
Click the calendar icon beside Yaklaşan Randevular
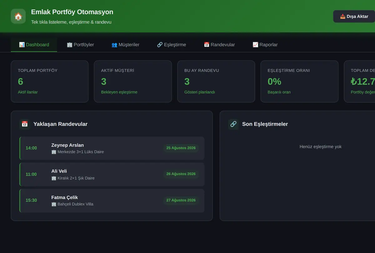pos(25,124)
